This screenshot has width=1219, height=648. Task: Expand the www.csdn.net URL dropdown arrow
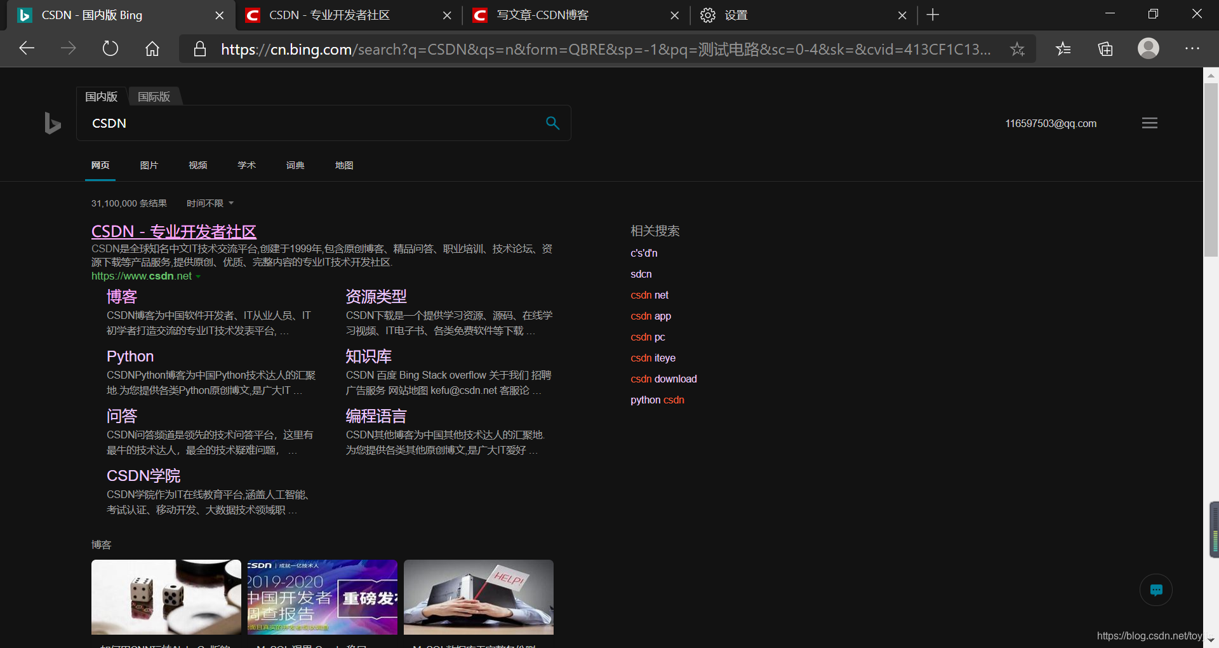198,276
